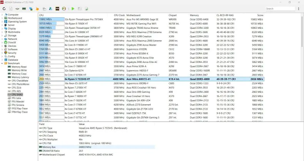Sort by the Chipset column header
This screenshot has width=304, height=161.
(173, 15)
